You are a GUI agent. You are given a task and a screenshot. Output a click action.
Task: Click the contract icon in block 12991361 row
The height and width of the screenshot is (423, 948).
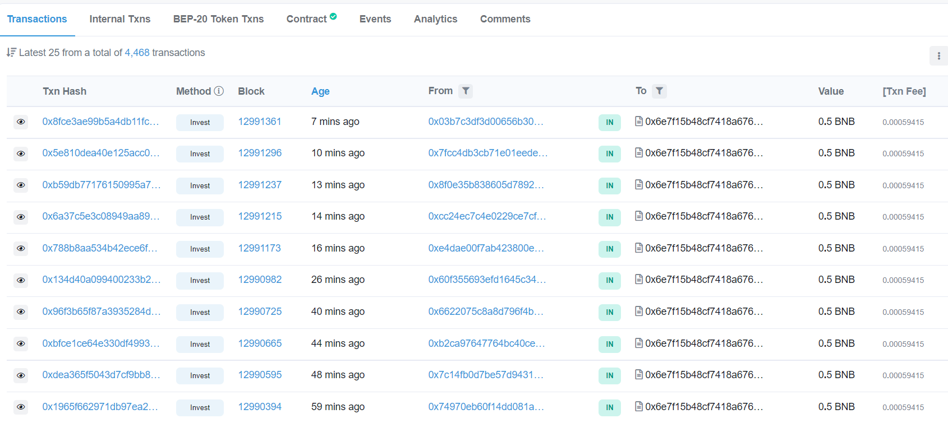638,121
